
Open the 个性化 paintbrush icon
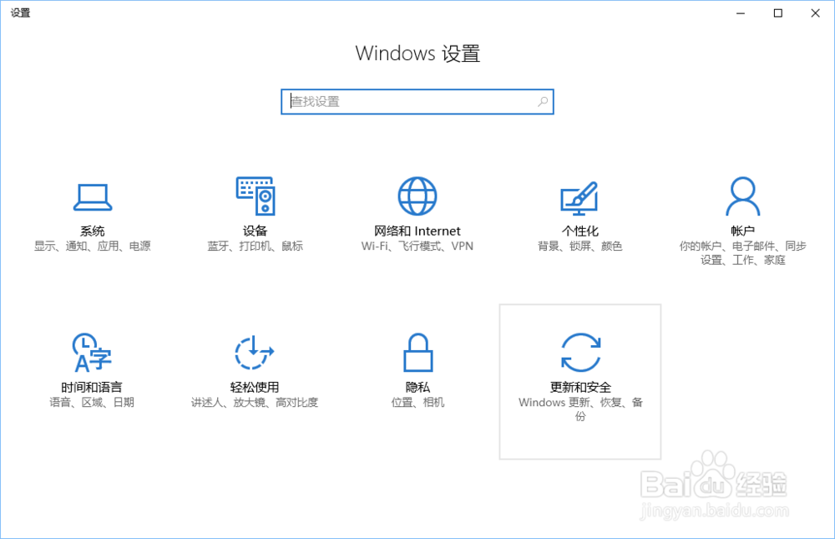click(579, 198)
